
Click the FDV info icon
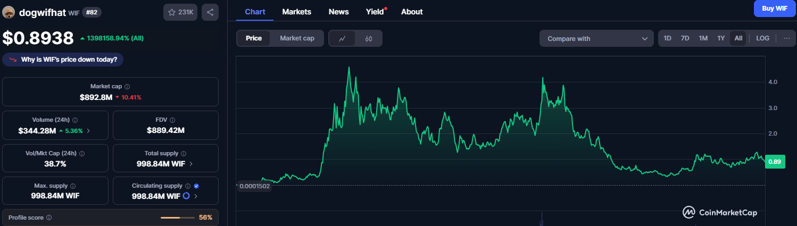coord(172,120)
